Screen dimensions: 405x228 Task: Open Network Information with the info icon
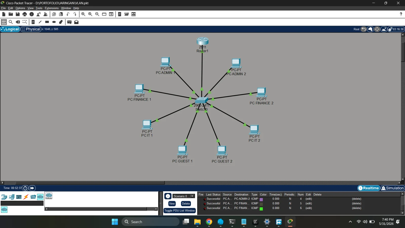(x=32, y=14)
